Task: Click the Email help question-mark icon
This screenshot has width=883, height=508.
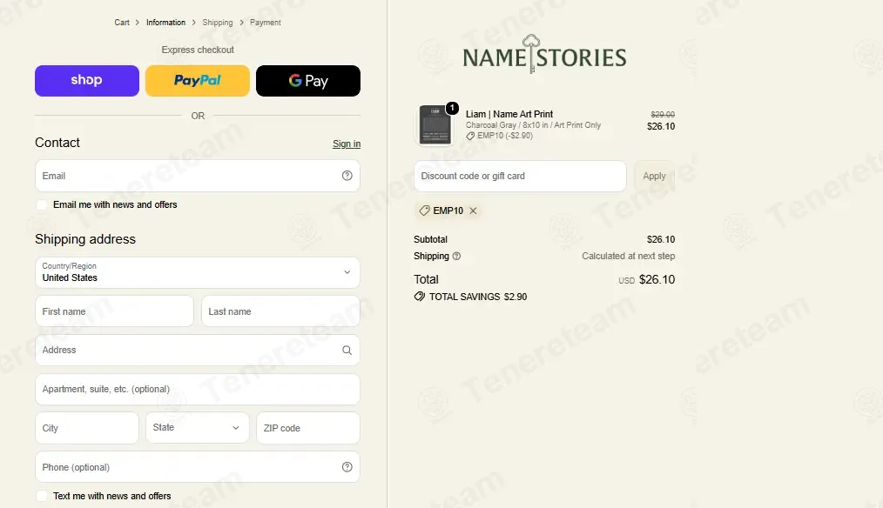Action: 347,176
